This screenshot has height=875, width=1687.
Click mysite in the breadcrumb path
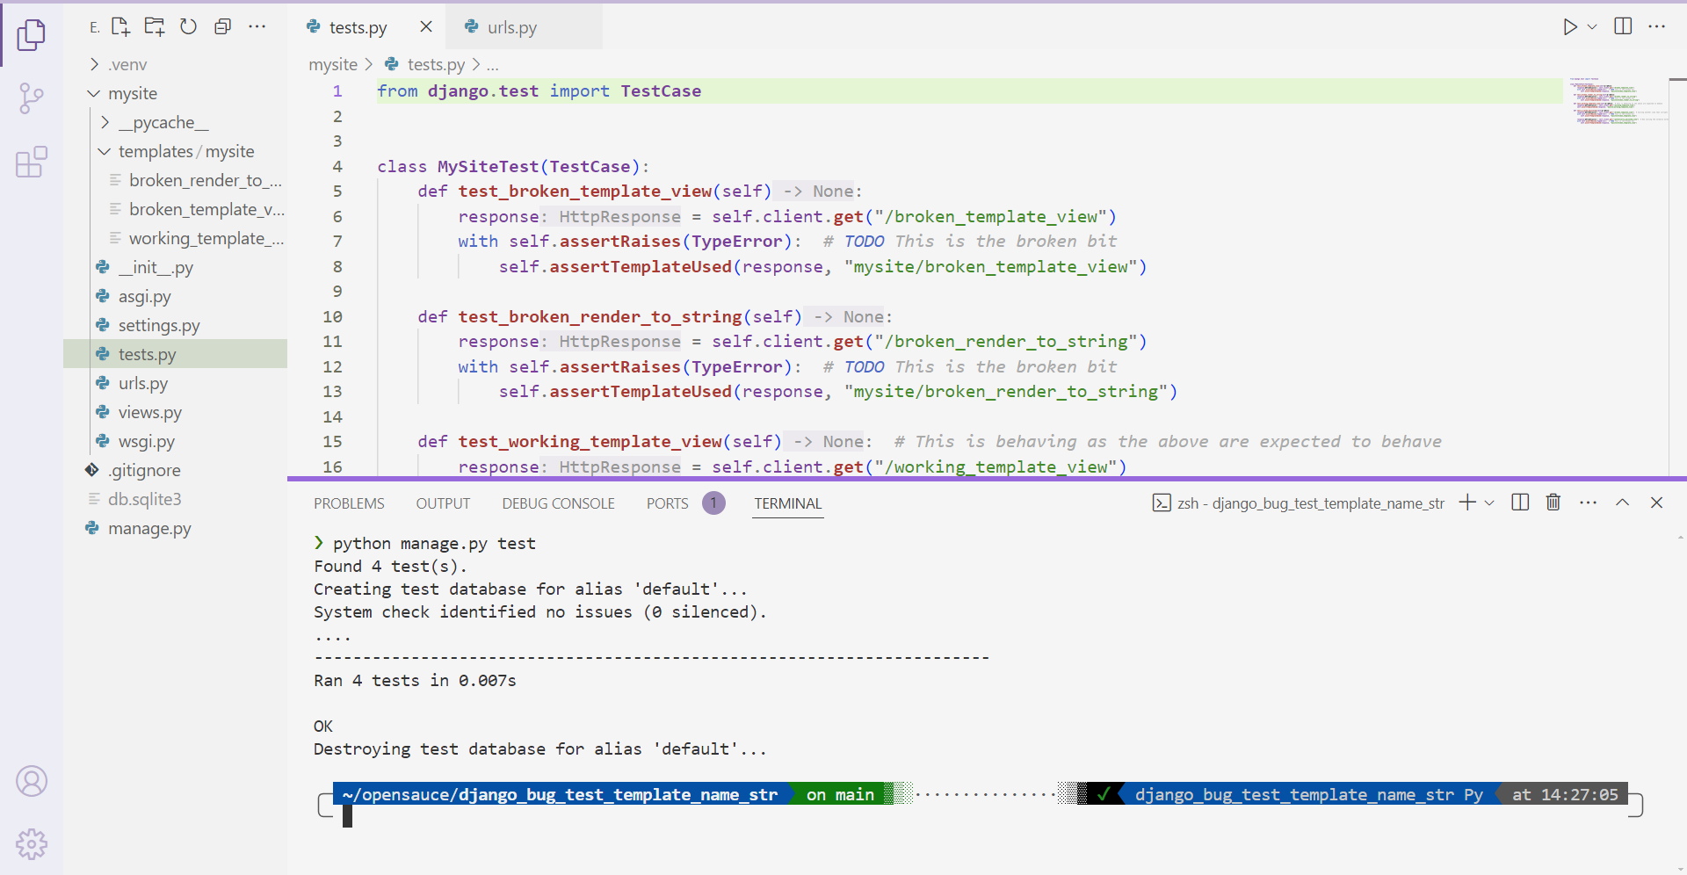(x=332, y=64)
